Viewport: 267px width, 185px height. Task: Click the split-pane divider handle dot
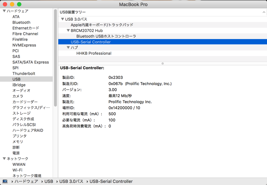coord(163,64)
